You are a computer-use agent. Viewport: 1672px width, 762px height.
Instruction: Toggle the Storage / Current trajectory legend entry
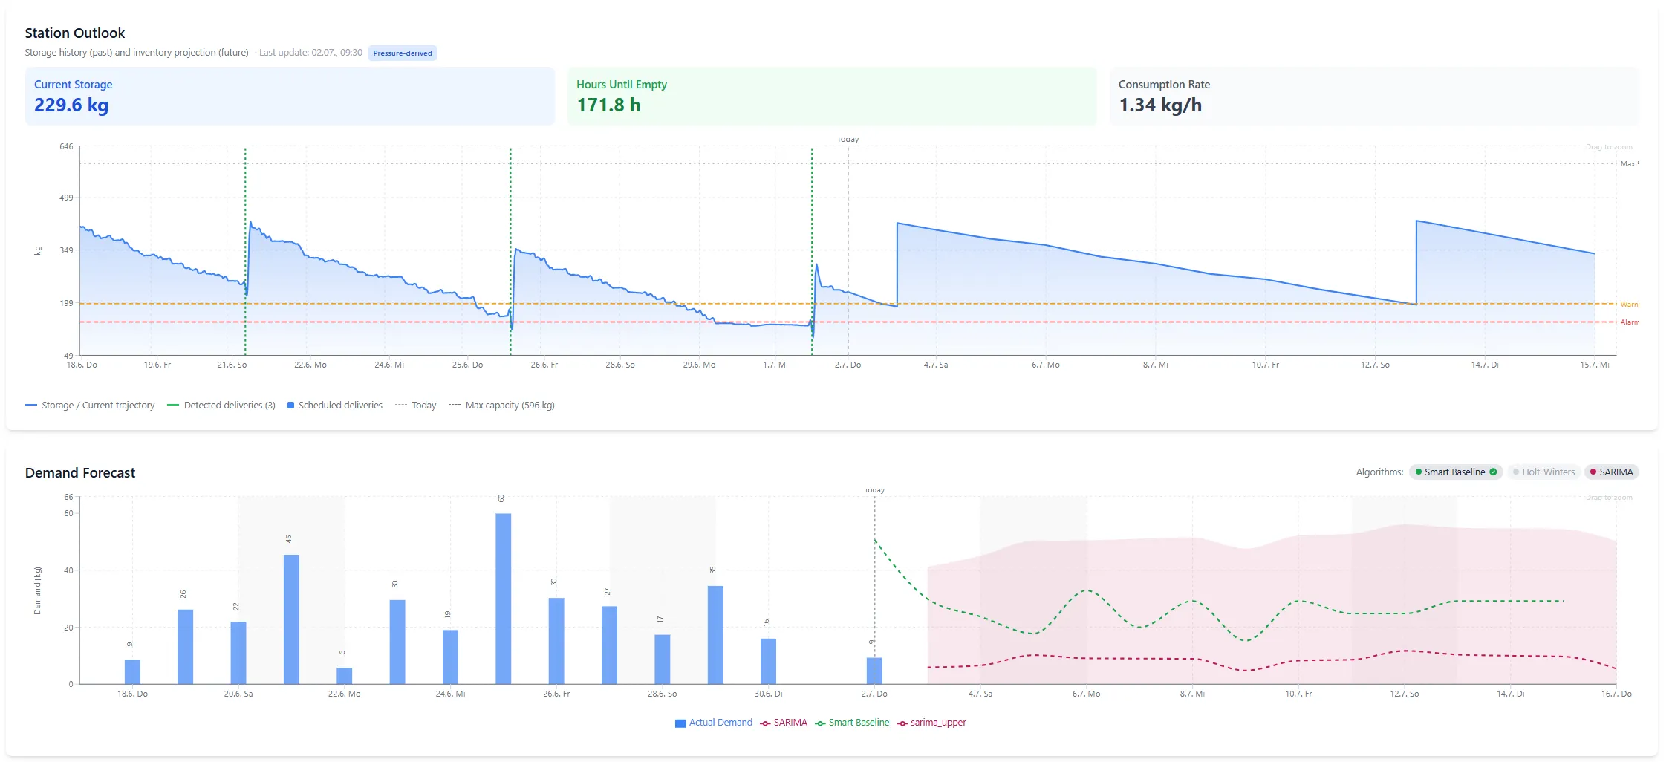[90, 405]
